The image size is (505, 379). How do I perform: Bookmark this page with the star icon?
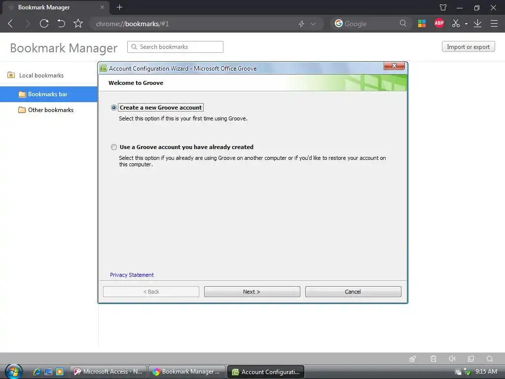click(78, 24)
